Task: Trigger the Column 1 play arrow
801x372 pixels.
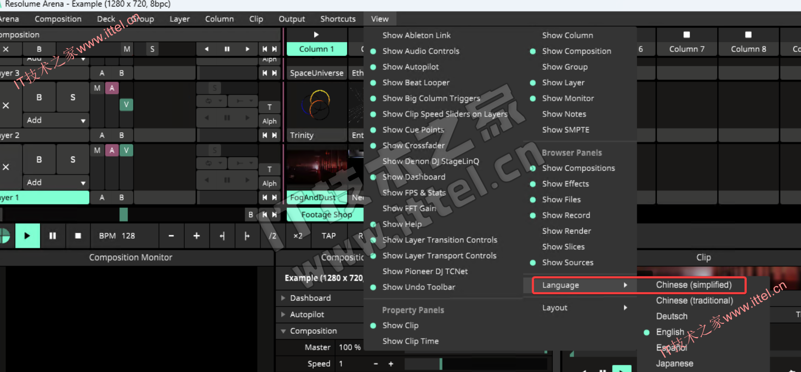Action: [316, 34]
